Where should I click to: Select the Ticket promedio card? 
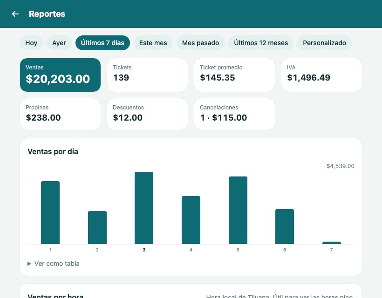coord(234,75)
